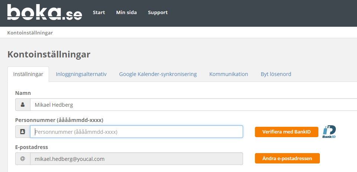Click the @ icon beside e-mail field
This screenshot has width=357, height=172.
pyautogui.click(x=23, y=159)
